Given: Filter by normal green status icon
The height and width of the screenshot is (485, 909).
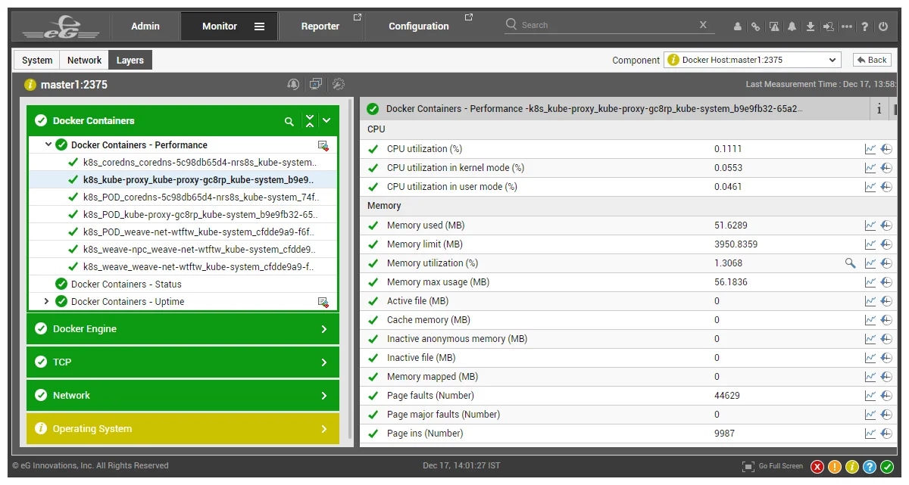Looking at the screenshot, I should (x=887, y=467).
